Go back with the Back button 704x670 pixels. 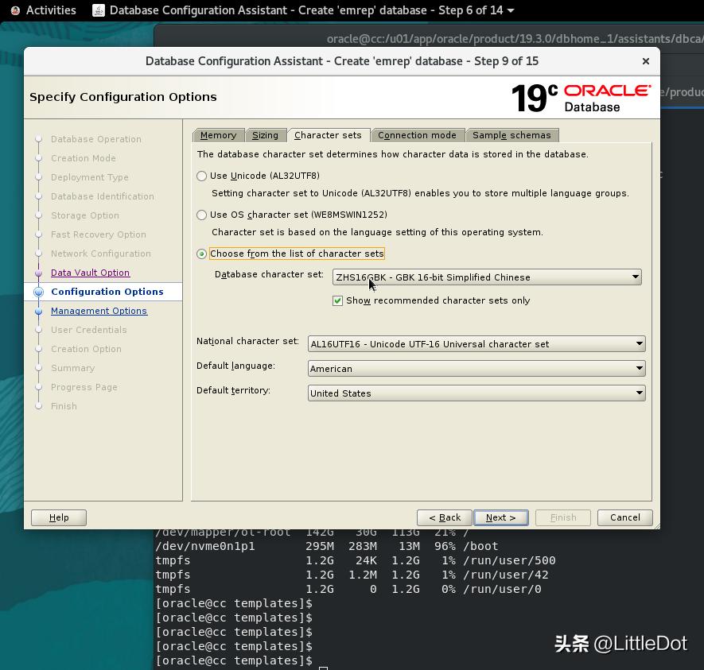pos(445,517)
